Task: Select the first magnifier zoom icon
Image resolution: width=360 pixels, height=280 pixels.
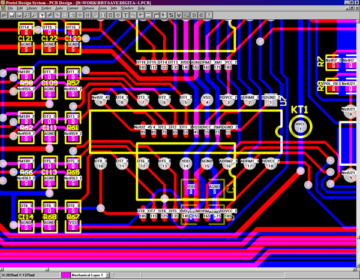Action: click(x=27, y=15)
